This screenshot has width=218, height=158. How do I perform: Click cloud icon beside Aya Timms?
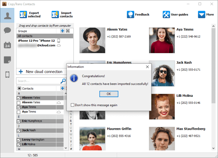tap(59, 112)
